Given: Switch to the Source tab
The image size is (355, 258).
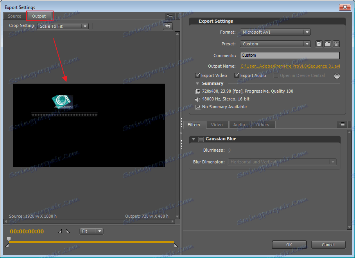Looking at the screenshot, I should click(14, 16).
